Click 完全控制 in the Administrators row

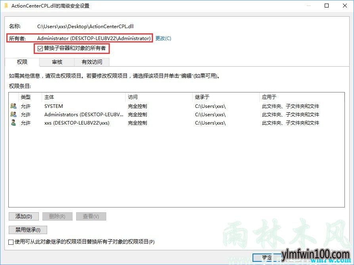[137, 114]
